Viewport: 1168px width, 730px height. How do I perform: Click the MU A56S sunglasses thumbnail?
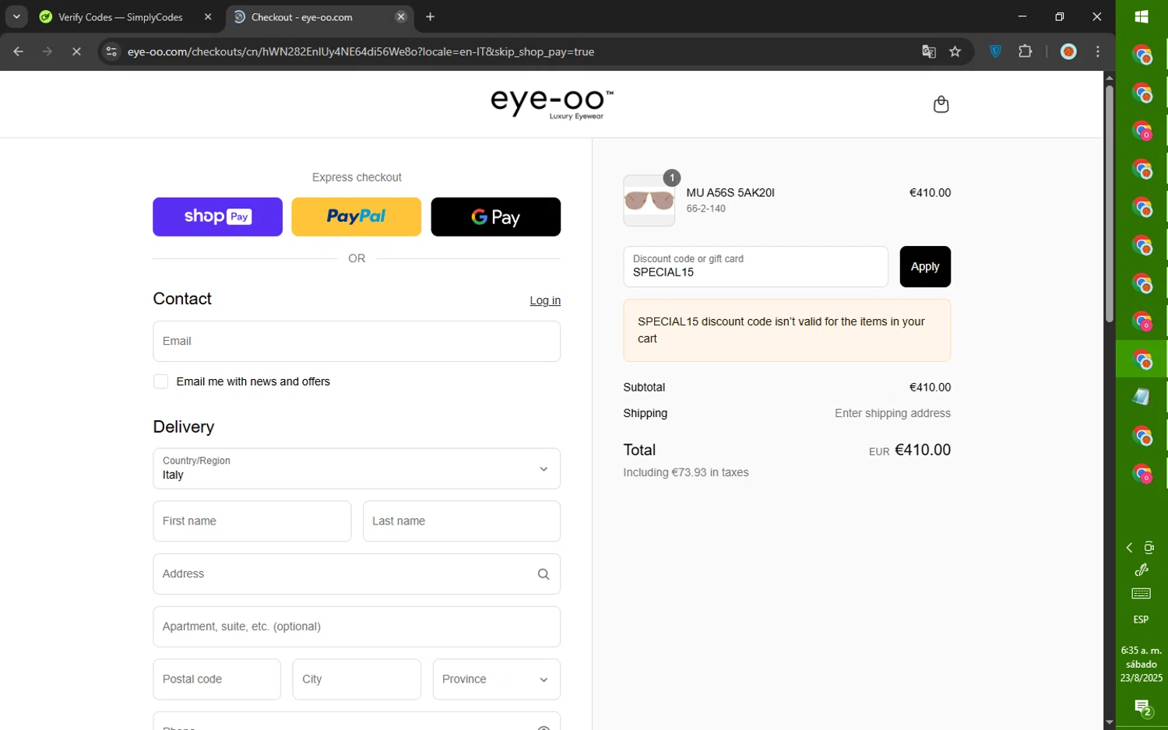[649, 201]
